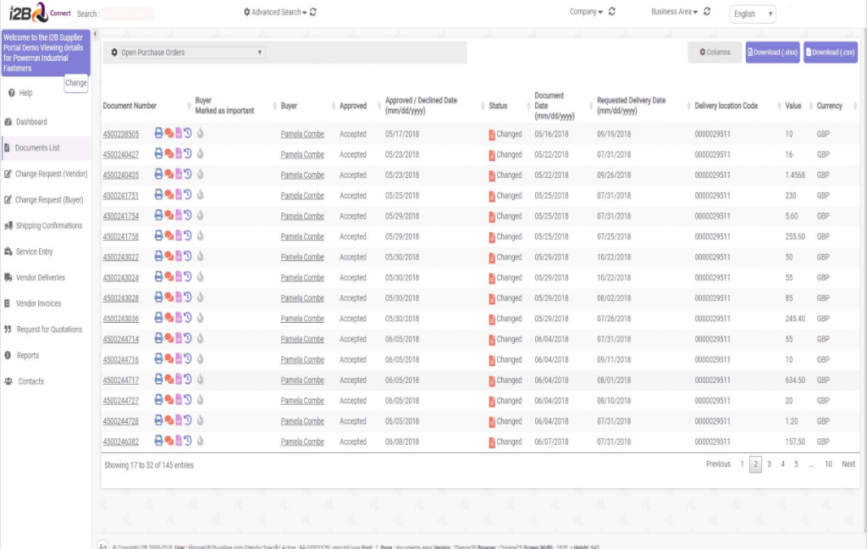Mark document 4500244714 as important with flame
867x549 pixels.
tap(201, 339)
